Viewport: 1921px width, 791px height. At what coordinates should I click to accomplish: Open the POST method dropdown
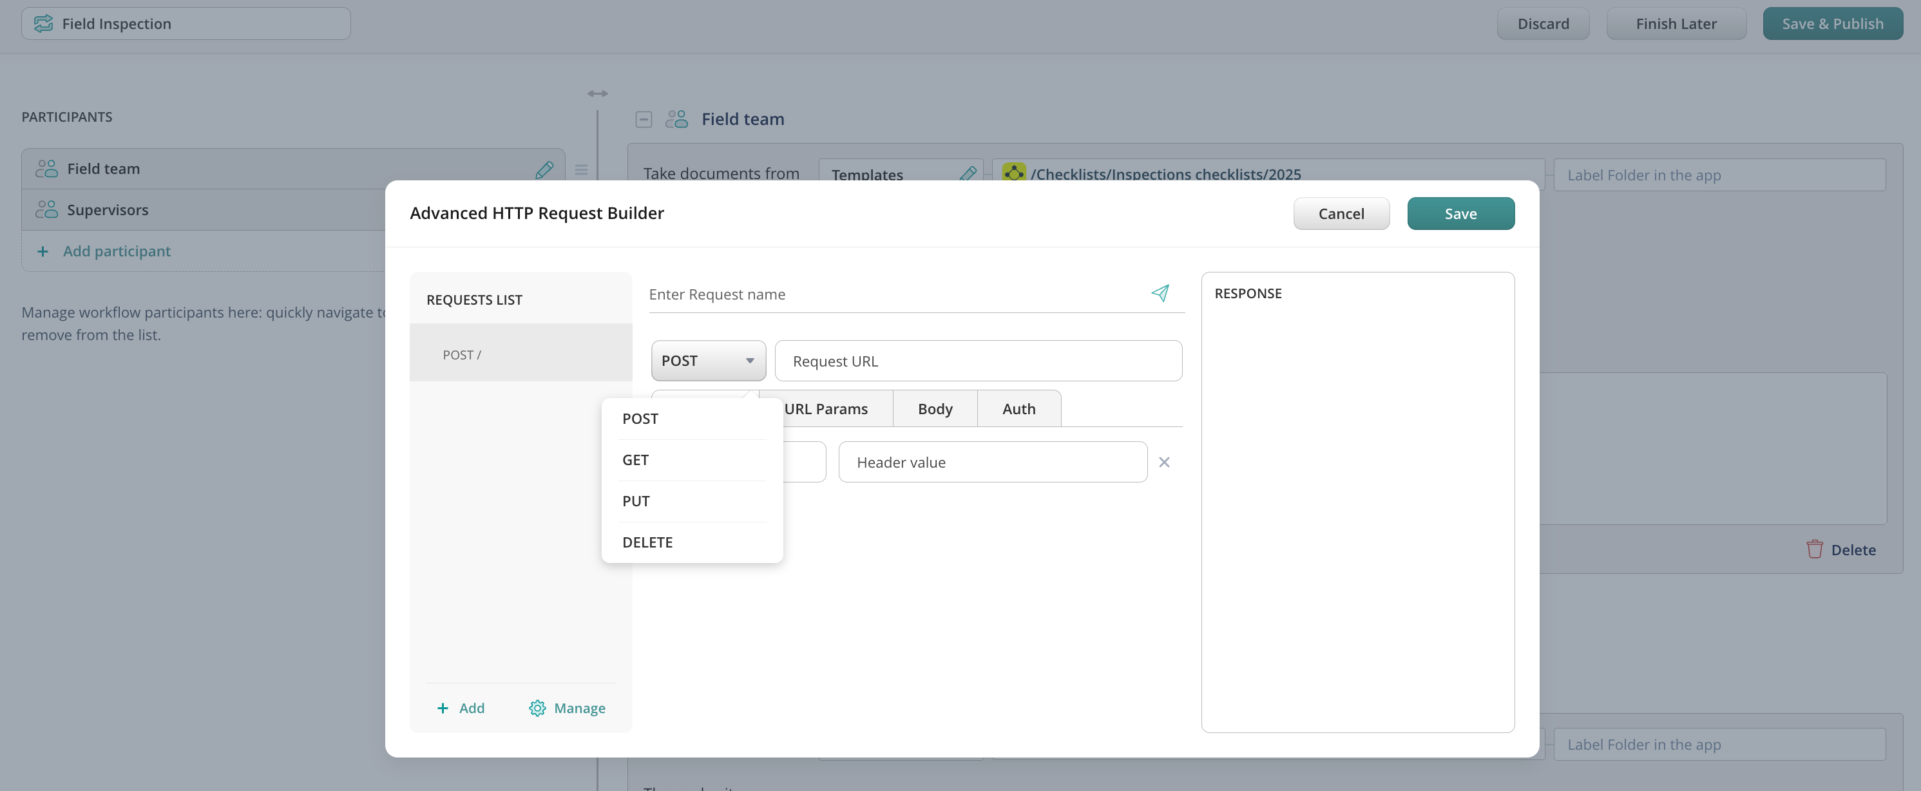click(x=708, y=361)
